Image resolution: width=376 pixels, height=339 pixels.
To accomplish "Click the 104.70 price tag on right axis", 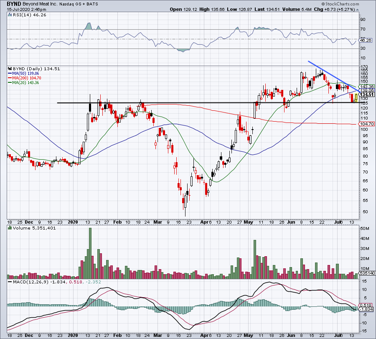I will [367, 124].
